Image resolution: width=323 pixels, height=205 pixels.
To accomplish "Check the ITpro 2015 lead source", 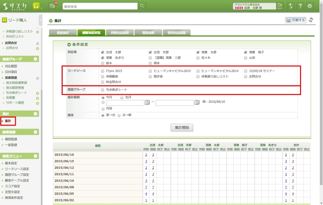I will click(103, 71).
